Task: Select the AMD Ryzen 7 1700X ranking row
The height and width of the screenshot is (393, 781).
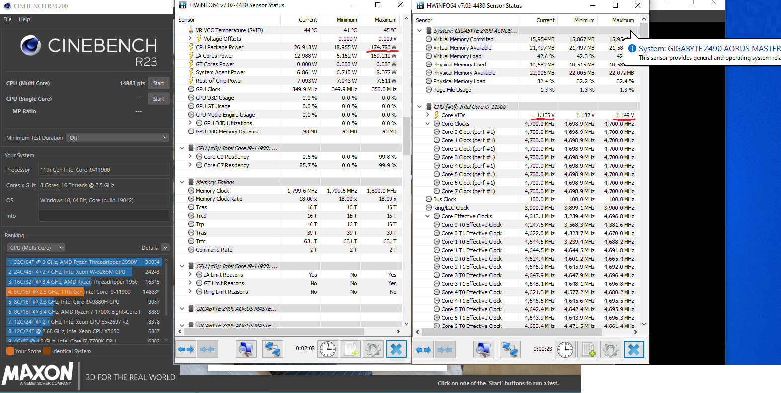Action: [84, 312]
